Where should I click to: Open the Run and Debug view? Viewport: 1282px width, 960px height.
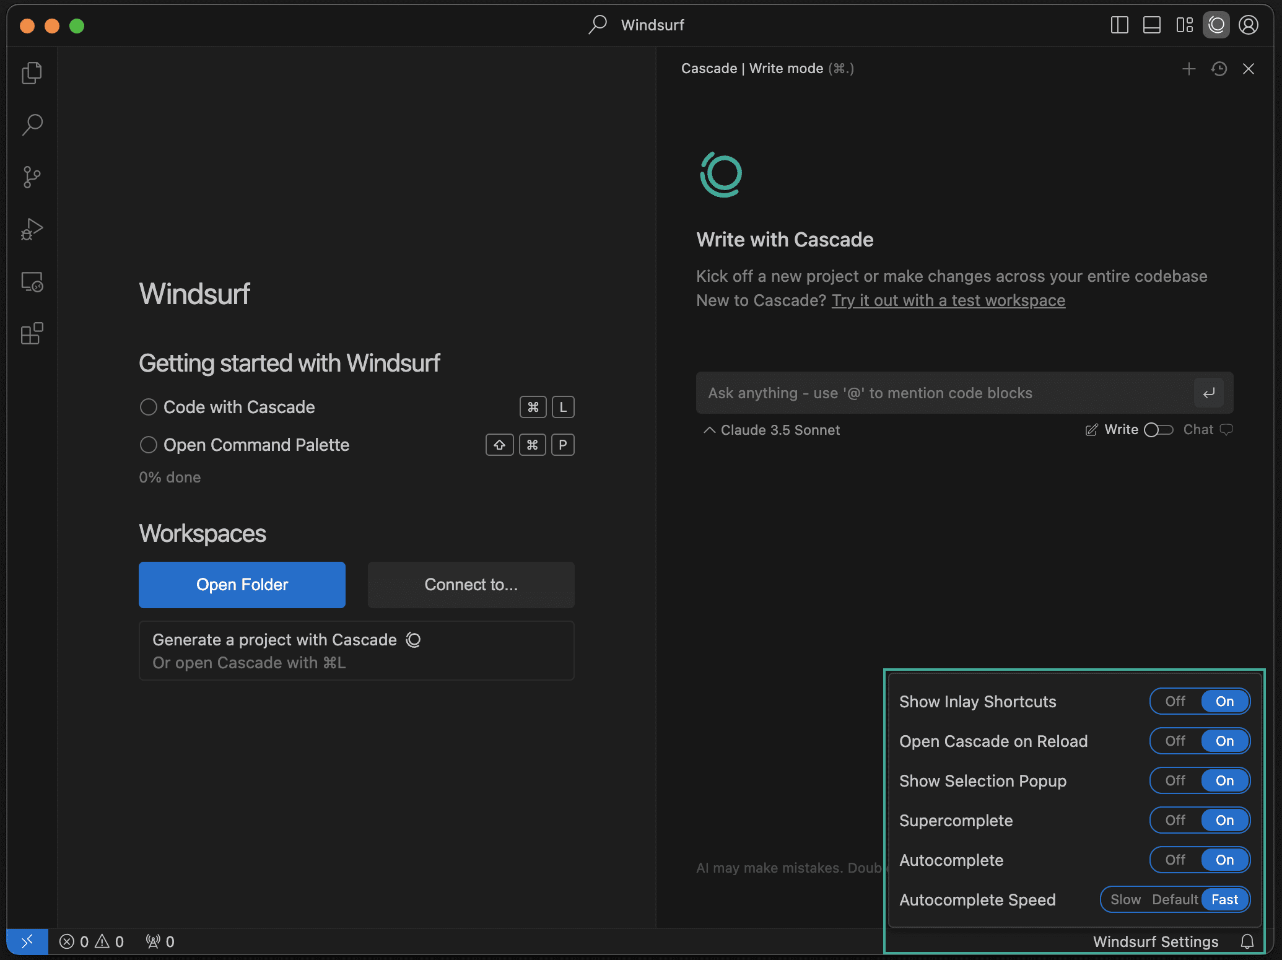coord(32,229)
